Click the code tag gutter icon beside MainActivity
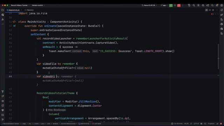The height and width of the screenshot is (126, 224). pos(14,22)
